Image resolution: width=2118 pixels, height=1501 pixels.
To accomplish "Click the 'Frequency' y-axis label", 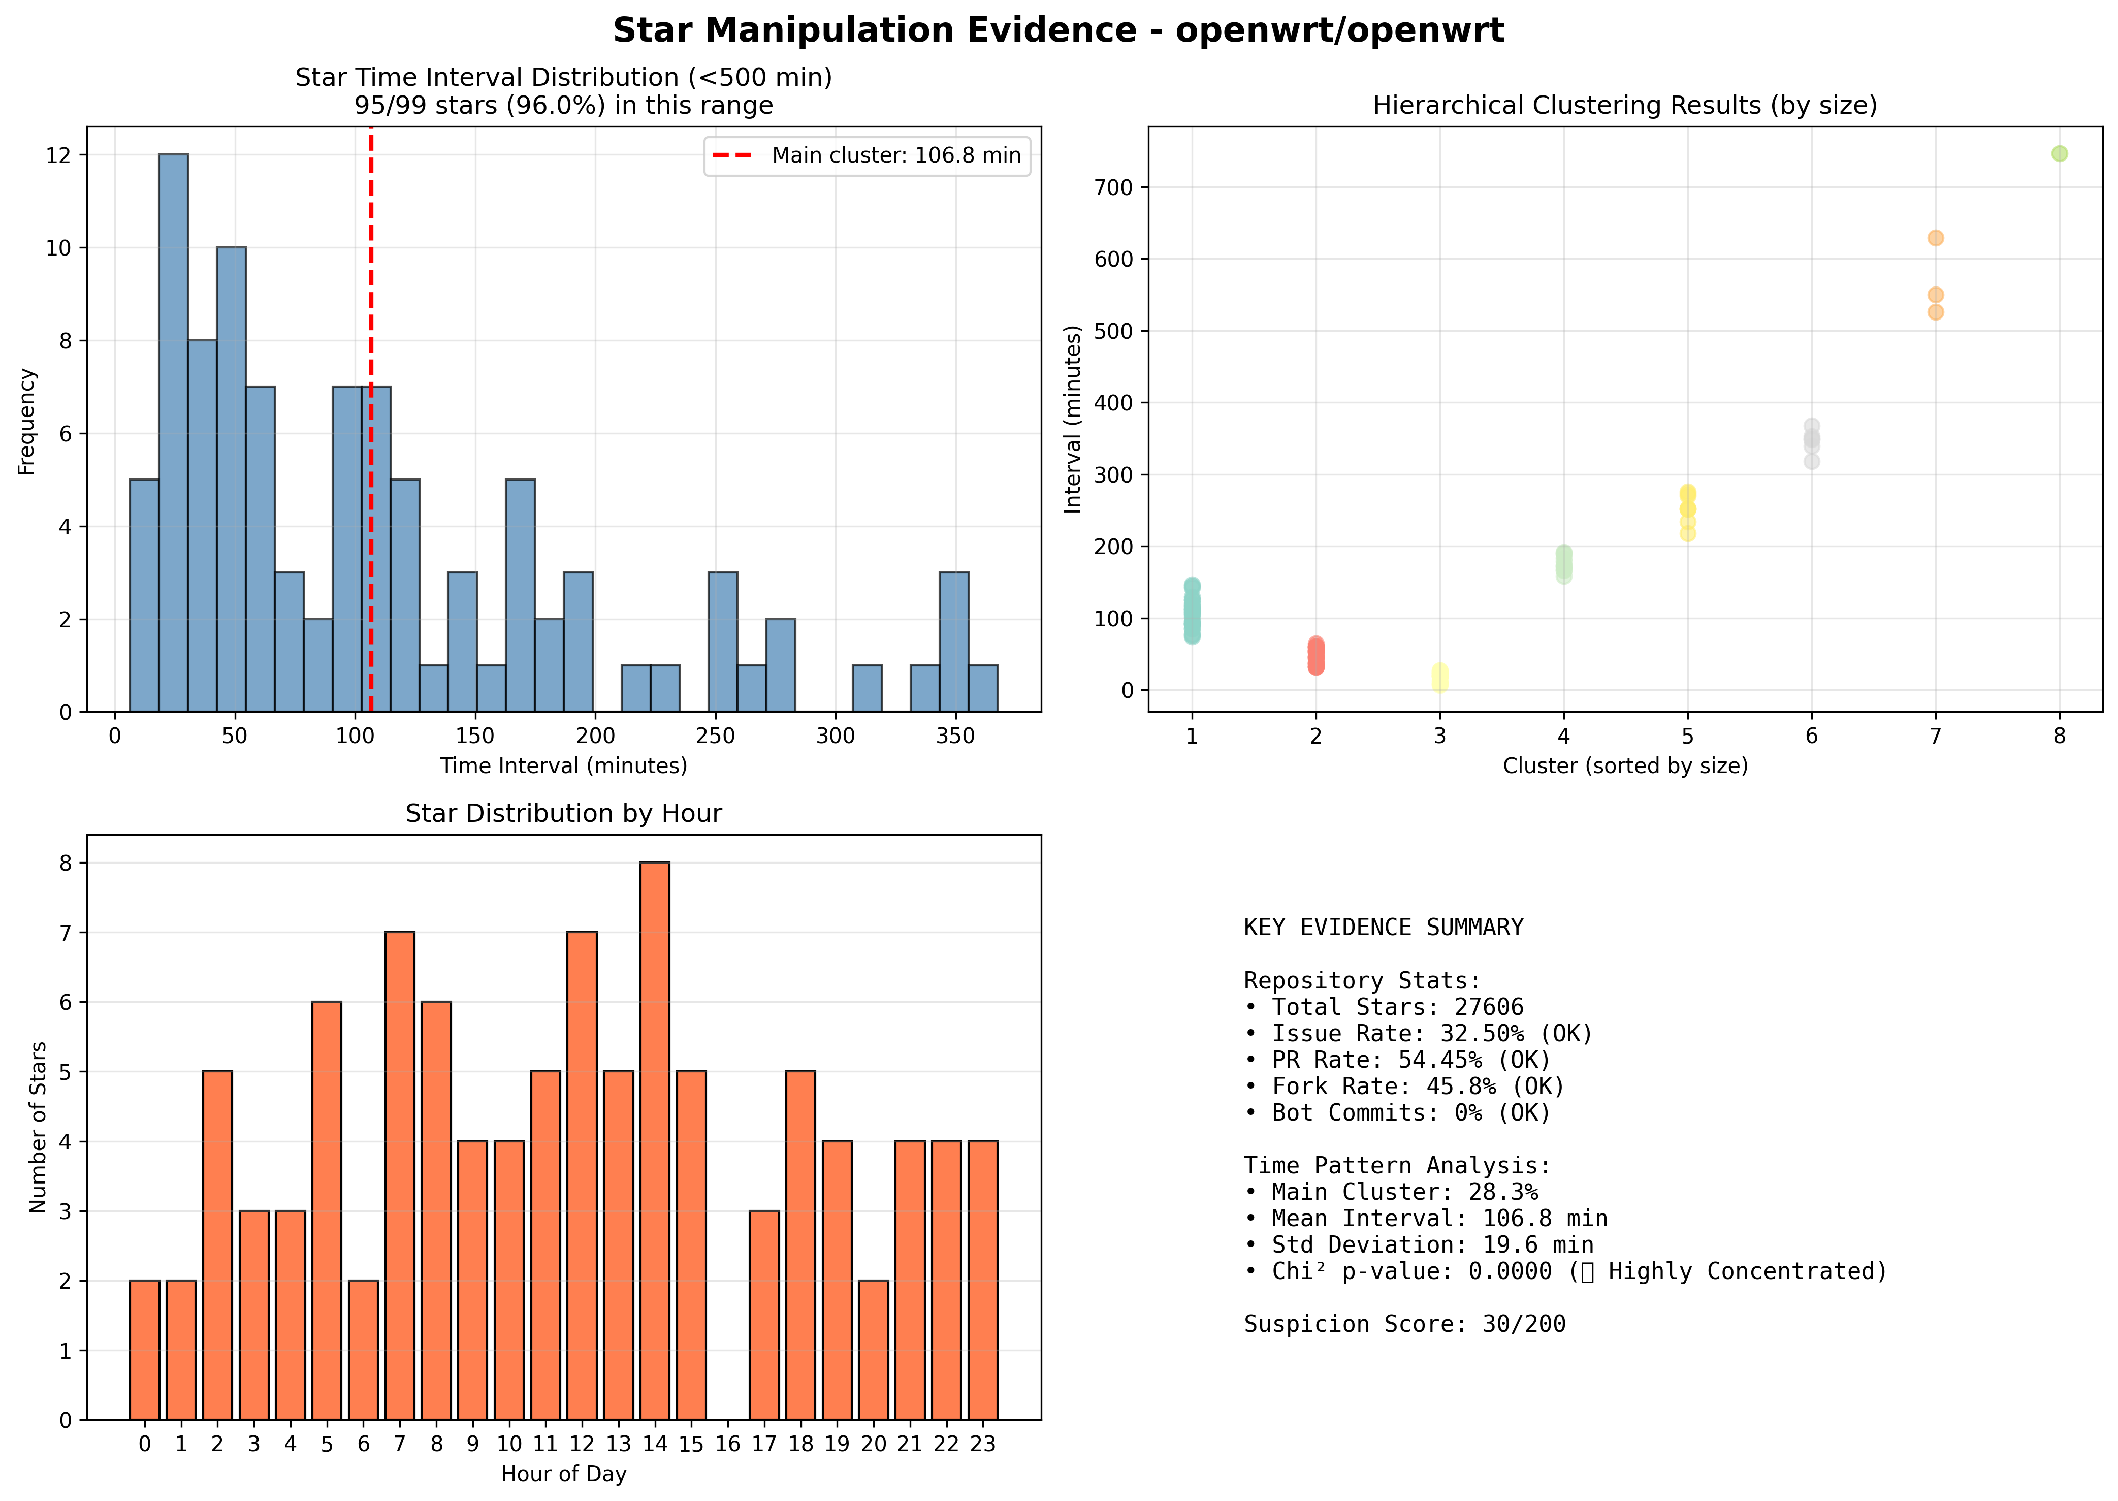I will 26,422.
